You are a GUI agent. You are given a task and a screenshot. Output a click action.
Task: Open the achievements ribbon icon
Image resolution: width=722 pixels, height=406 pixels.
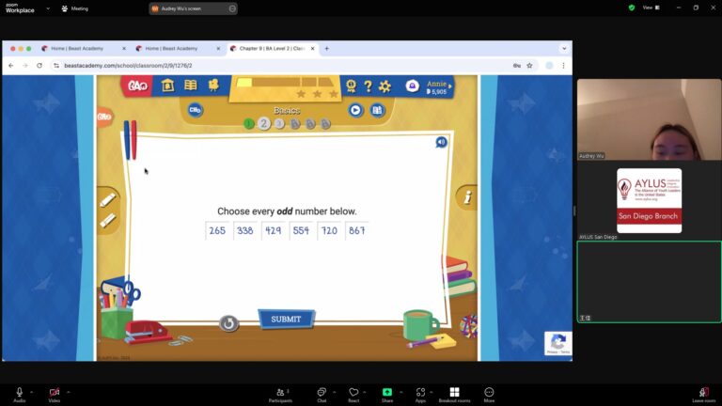[x=351, y=86]
